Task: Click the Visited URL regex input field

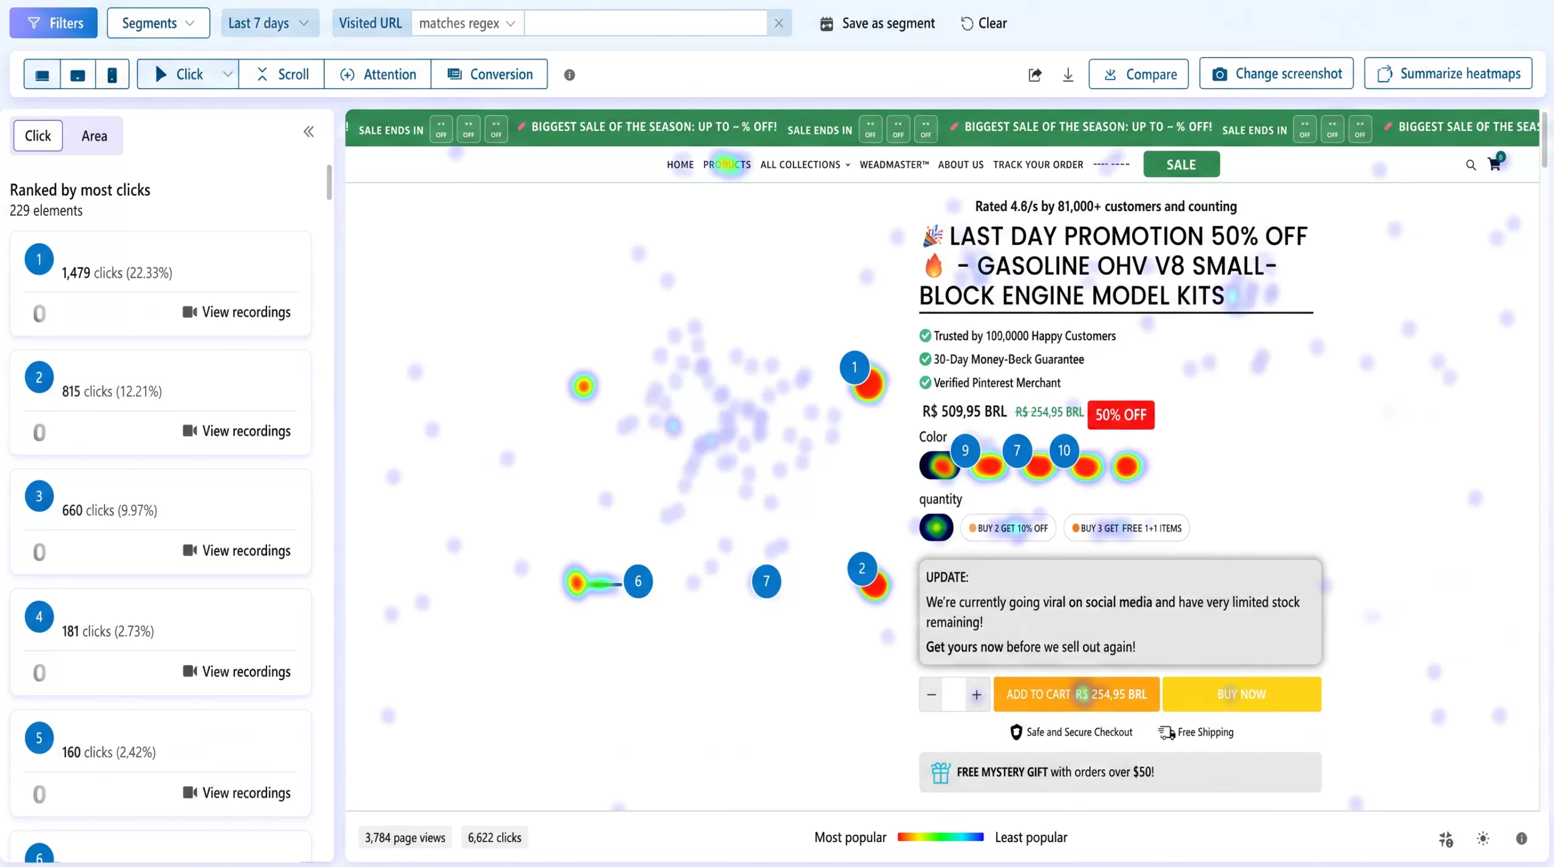Action: pyautogui.click(x=646, y=23)
